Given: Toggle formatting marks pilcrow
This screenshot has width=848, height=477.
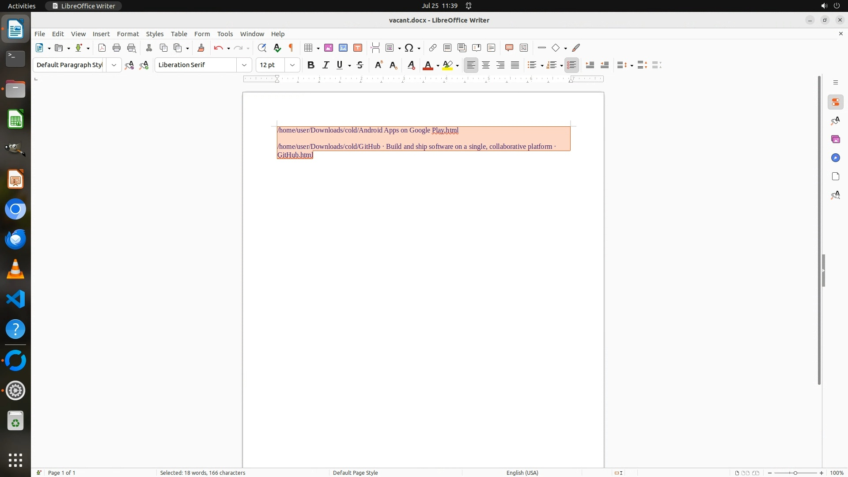Looking at the screenshot, I should point(291,48).
